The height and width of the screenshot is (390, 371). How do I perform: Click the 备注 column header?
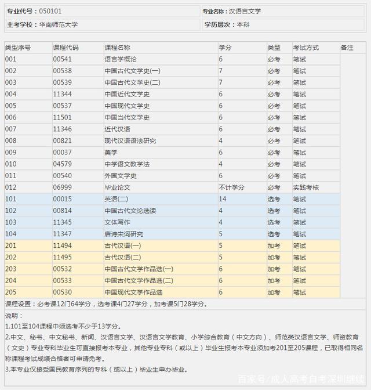[x=347, y=48]
